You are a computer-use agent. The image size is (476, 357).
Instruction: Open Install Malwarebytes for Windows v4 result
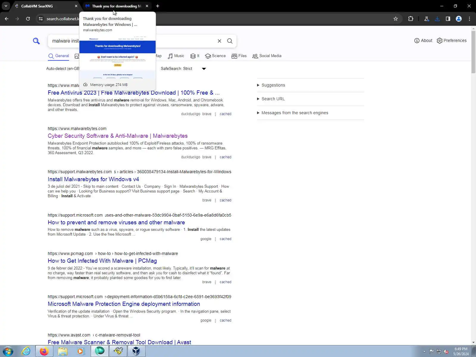tap(93, 179)
